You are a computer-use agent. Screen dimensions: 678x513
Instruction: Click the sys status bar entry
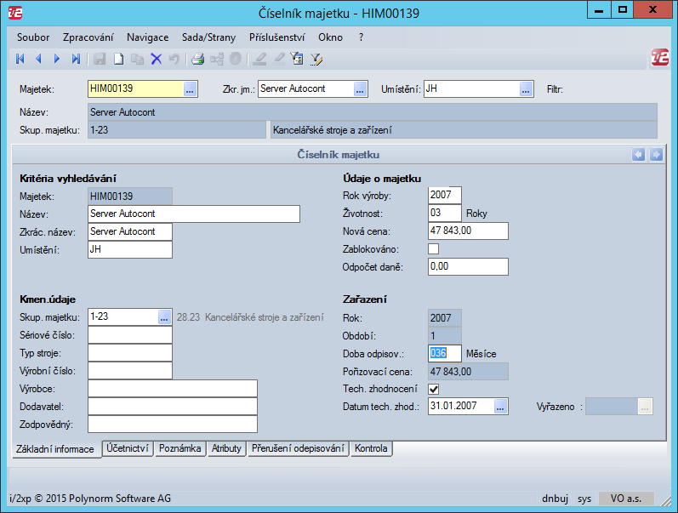click(x=584, y=499)
